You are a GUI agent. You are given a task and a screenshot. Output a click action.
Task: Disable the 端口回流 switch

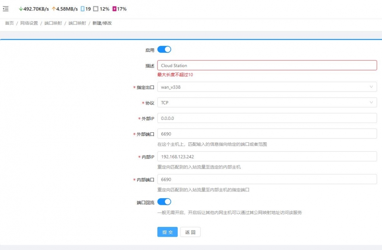point(164,202)
